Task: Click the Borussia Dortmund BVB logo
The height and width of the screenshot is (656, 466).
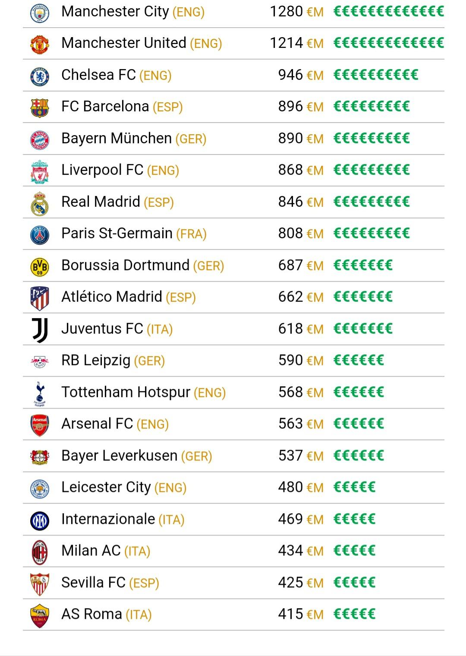Action: click(x=40, y=267)
